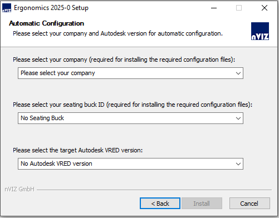Open the 'No Seating Buck' combo box
The image size is (279, 218).
click(x=130, y=118)
